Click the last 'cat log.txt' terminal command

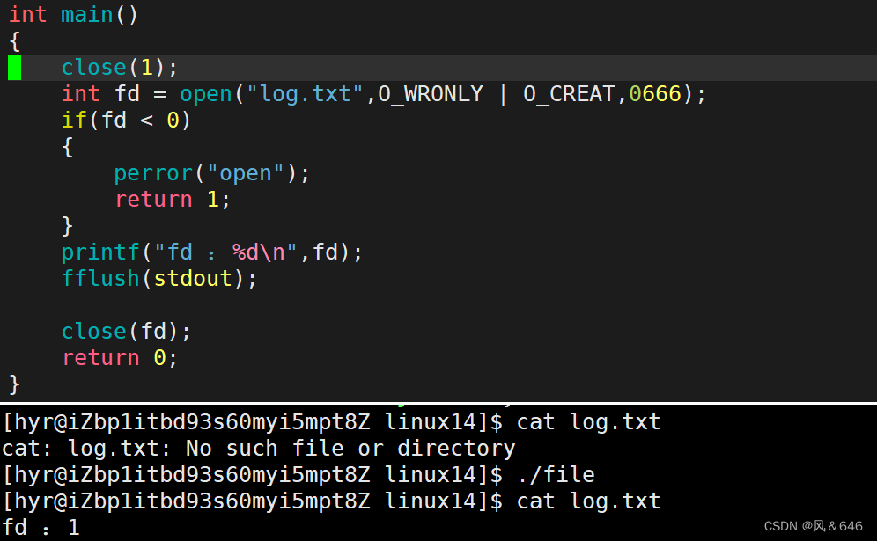coord(588,501)
